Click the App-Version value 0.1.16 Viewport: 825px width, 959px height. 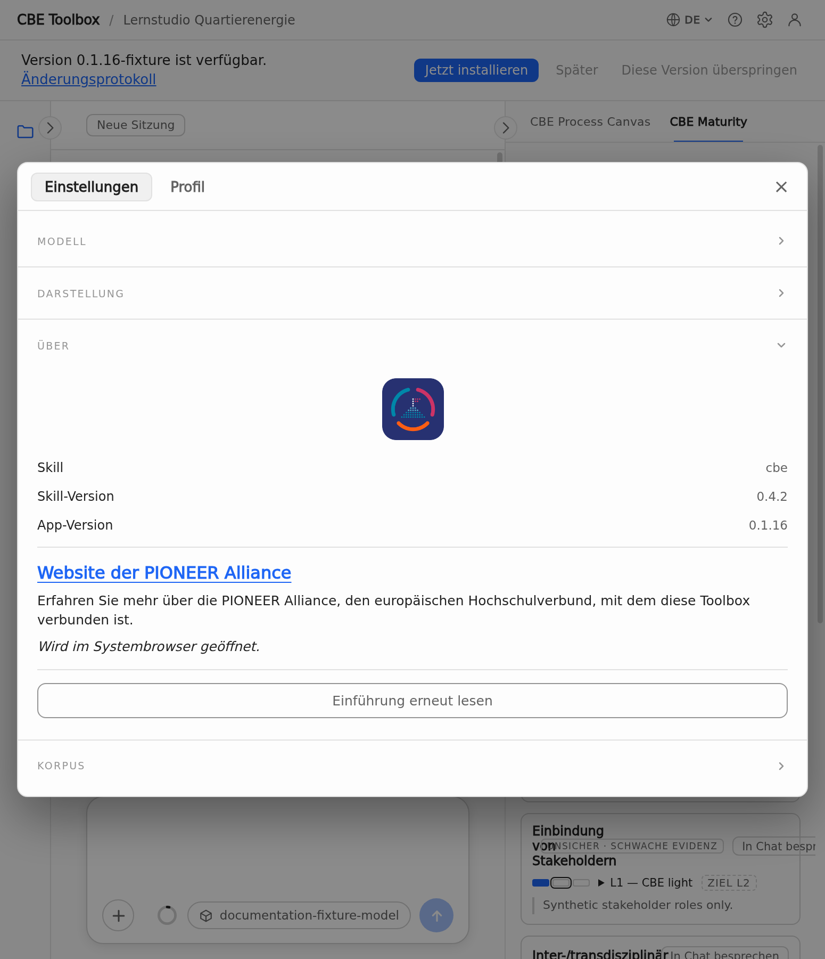point(768,525)
